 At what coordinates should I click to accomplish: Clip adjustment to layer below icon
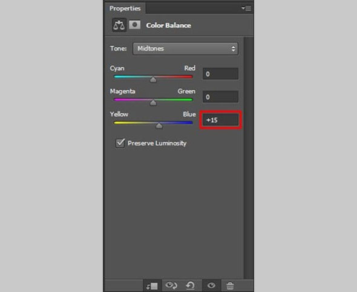click(152, 286)
